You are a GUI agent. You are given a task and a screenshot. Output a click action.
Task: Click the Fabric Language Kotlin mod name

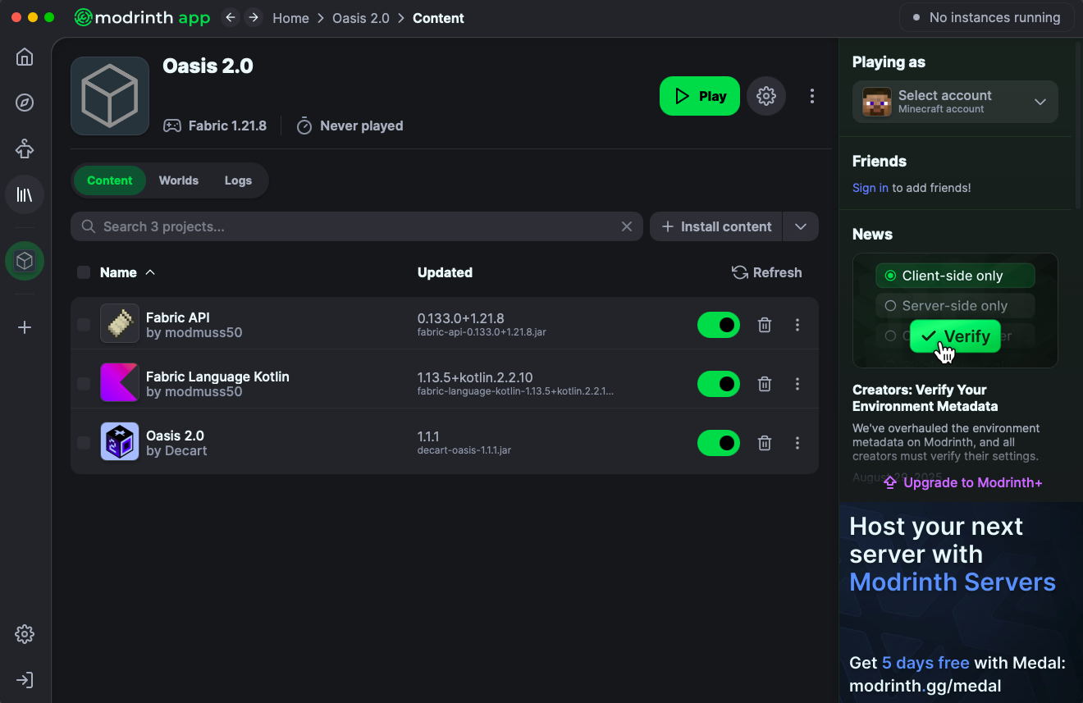click(x=217, y=377)
